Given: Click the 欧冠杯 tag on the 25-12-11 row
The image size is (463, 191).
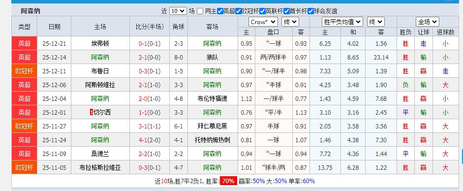Looking at the screenshot, I should (x=25, y=71).
